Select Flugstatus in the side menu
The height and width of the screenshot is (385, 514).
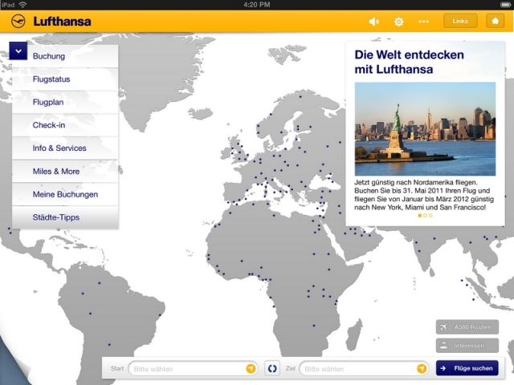click(x=65, y=79)
